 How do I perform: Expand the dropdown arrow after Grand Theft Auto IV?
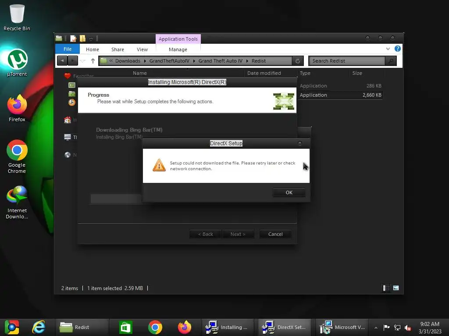tap(247, 61)
